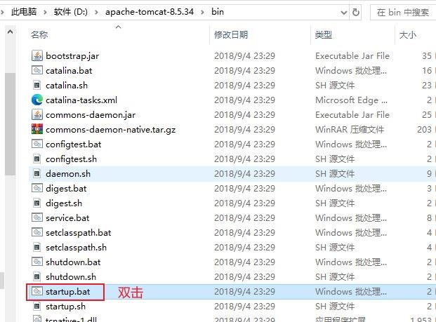Click the navigation pane scroll-up arrow
Image resolution: width=436 pixels, height=322 pixels.
(x=10, y=32)
